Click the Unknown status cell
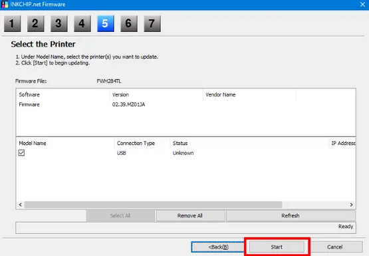Screen dimensions: 369x256 pyautogui.click(x=183, y=153)
